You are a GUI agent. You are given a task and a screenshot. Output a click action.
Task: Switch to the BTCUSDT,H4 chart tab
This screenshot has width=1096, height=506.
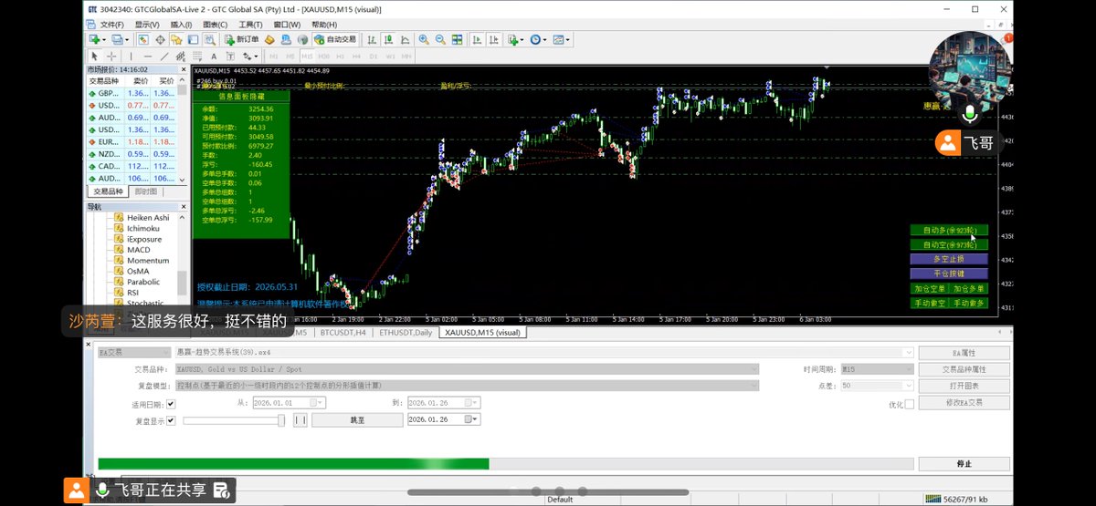[x=342, y=333]
